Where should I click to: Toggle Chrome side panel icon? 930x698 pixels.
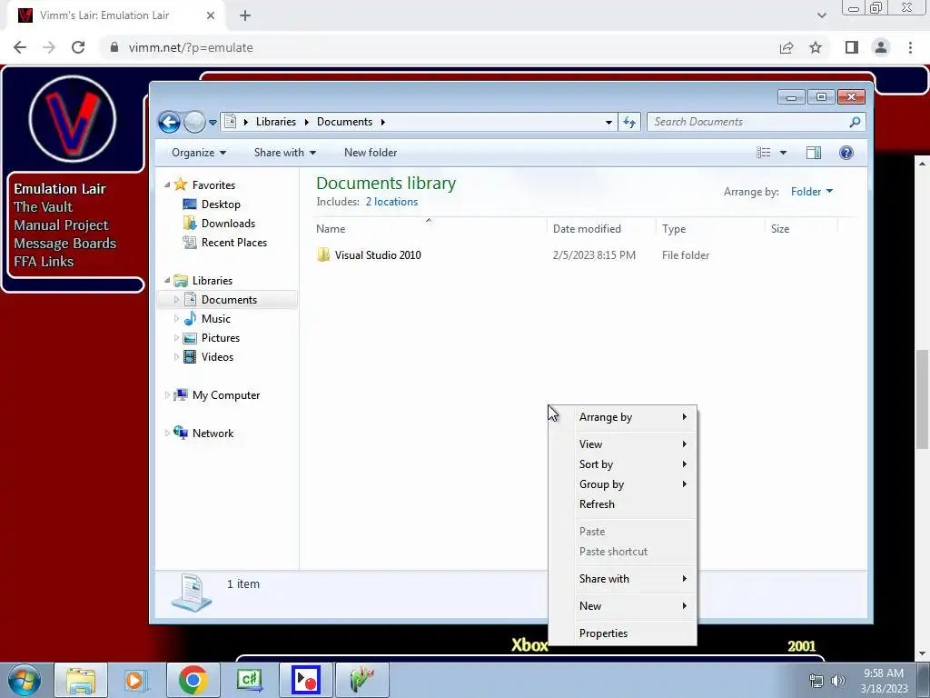[852, 47]
